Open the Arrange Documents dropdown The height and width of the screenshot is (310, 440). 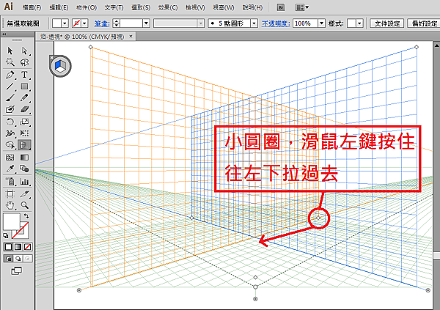pyautogui.click(x=302, y=7)
